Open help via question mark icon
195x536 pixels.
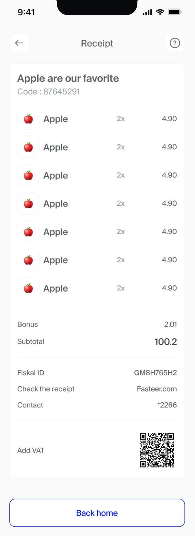point(175,43)
